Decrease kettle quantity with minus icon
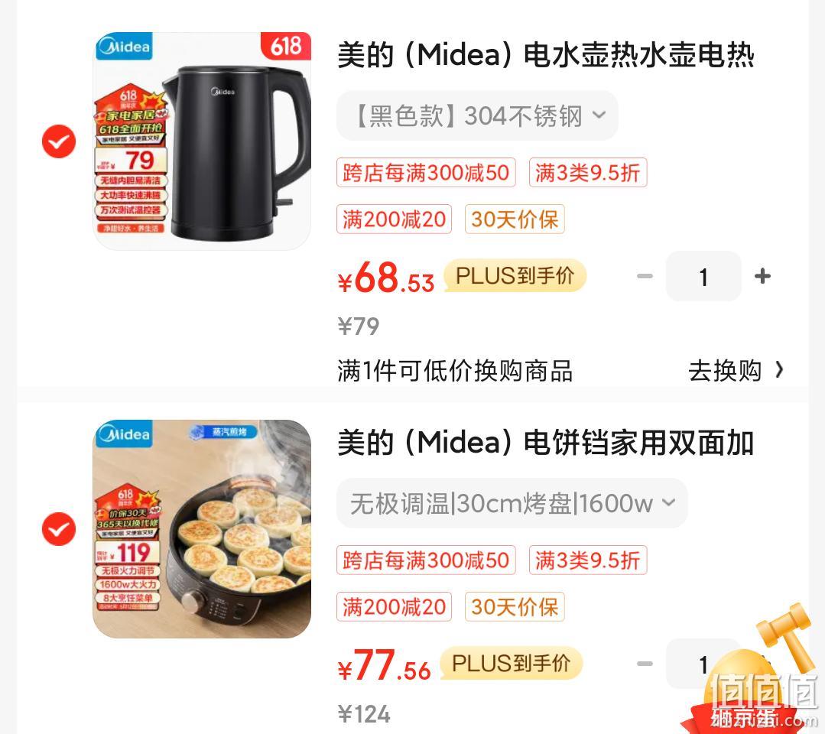Image resolution: width=825 pixels, height=734 pixels. 645,276
